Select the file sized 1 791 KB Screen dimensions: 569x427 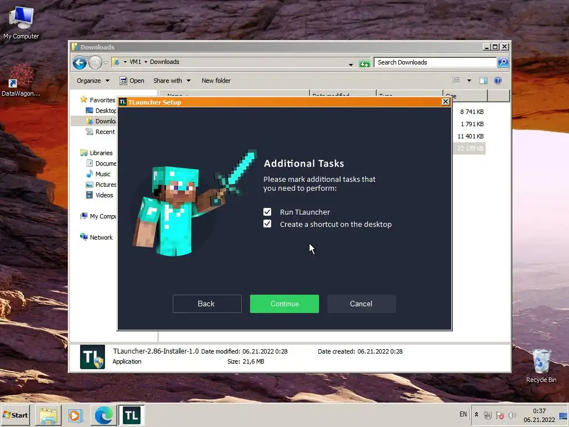[x=472, y=124]
